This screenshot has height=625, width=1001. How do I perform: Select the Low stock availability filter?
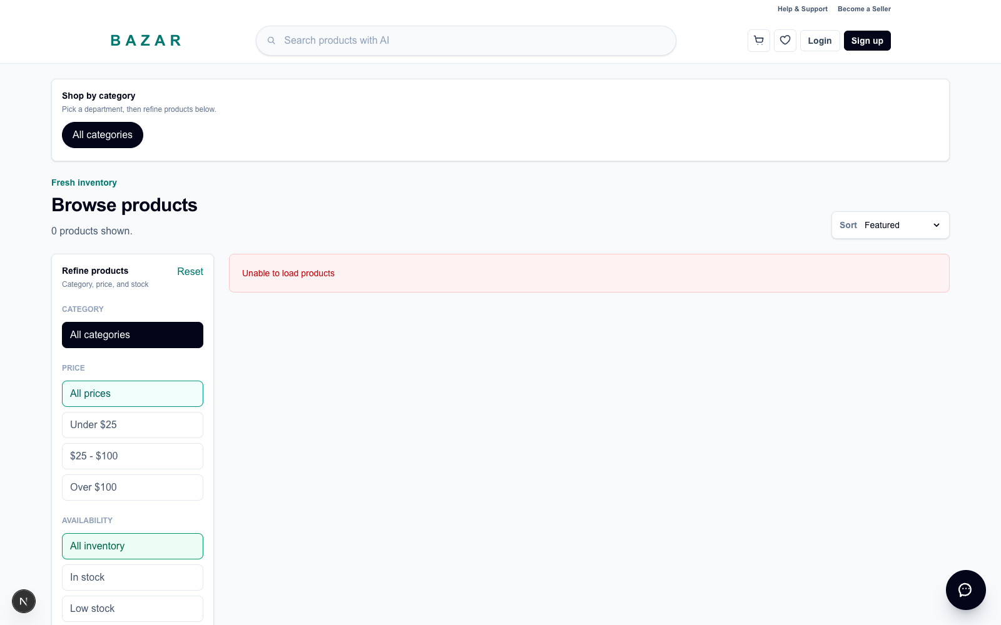133,609
